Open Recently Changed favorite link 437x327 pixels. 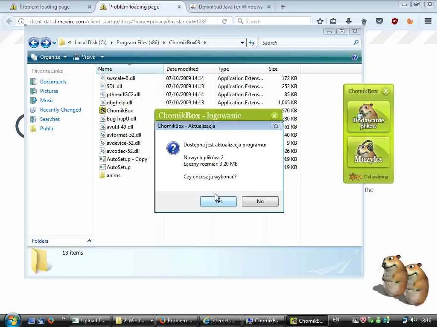click(x=61, y=110)
